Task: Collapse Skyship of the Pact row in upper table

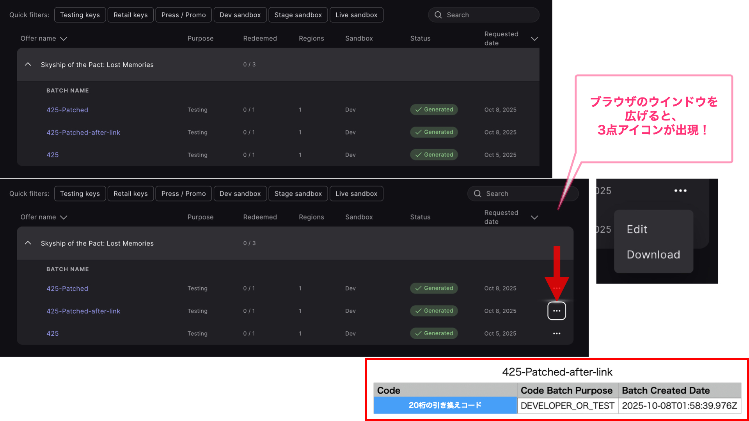Action: (x=28, y=64)
